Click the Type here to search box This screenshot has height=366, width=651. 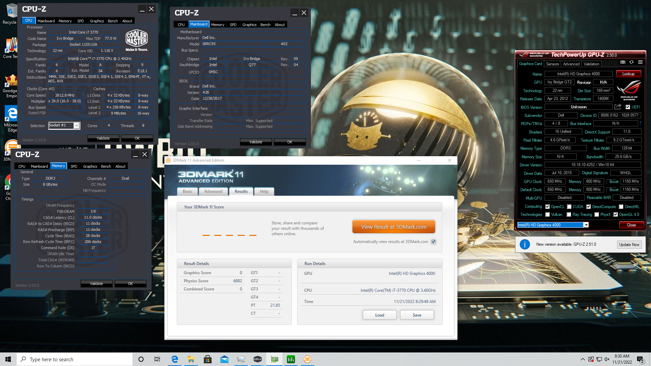point(75,359)
